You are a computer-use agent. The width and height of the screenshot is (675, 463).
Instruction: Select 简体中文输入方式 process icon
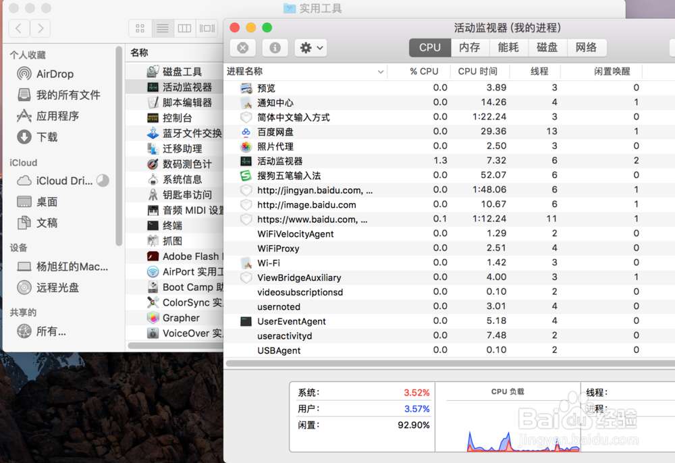[246, 117]
